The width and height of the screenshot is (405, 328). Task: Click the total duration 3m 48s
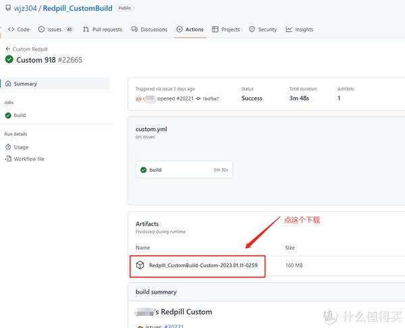click(x=299, y=98)
